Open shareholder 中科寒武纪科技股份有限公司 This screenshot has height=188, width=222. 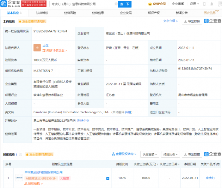click(43, 172)
